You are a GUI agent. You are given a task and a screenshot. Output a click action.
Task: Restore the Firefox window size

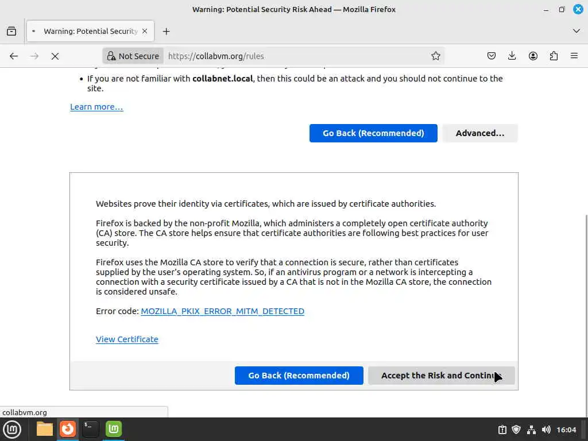click(x=562, y=9)
